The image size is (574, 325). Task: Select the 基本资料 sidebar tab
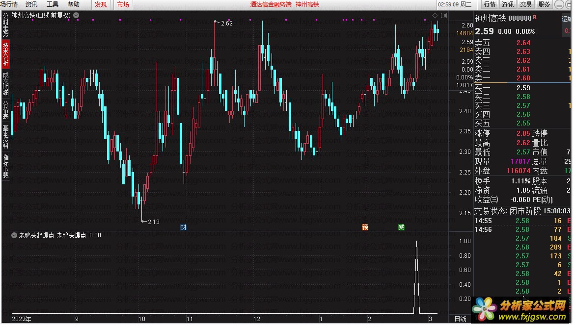click(x=5, y=136)
